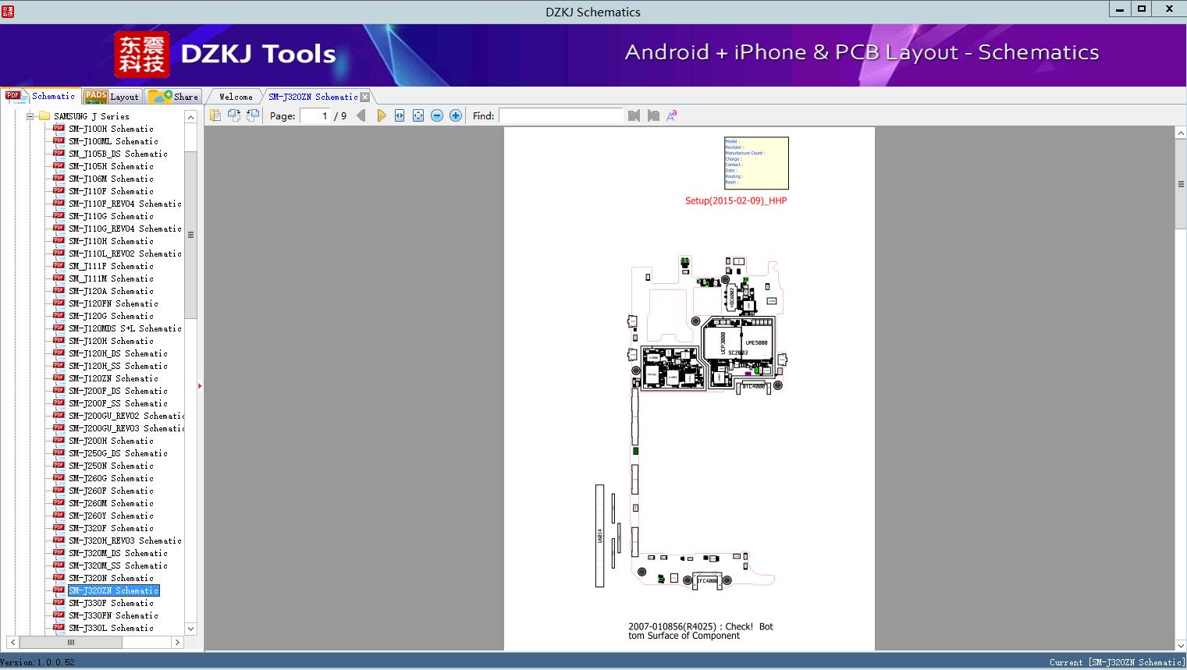1187x670 pixels.
Task: Click the tree horizontal scroll right arrow
Action: coord(177,643)
